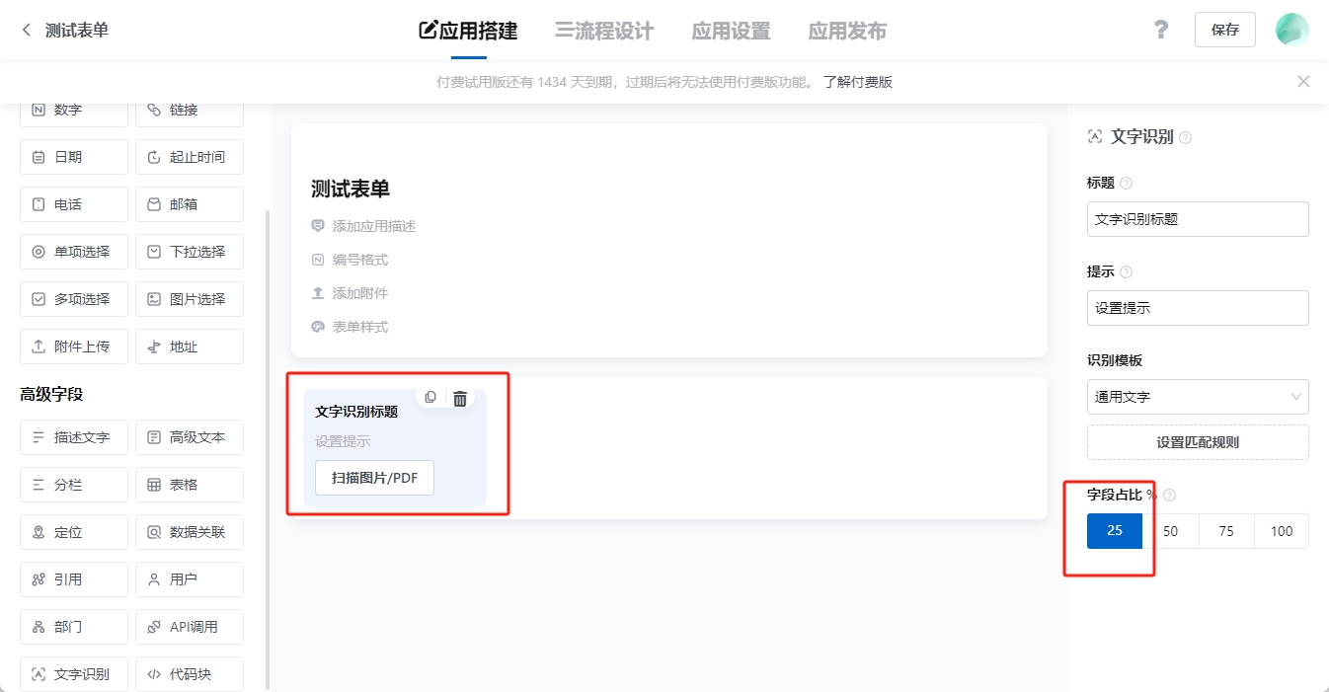Image resolution: width=1329 pixels, height=692 pixels.
Task: Add the 代码块 code block field
Action: (x=190, y=674)
